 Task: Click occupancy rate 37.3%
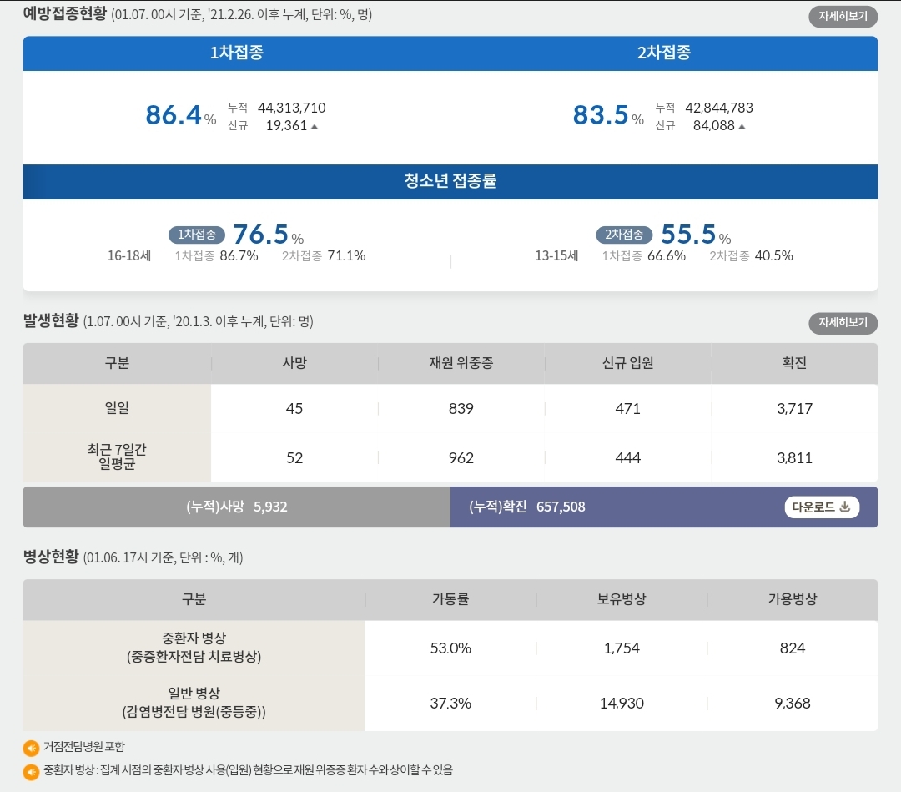tap(450, 704)
